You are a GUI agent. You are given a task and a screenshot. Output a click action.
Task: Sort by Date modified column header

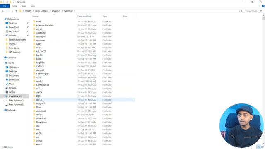[84, 17]
